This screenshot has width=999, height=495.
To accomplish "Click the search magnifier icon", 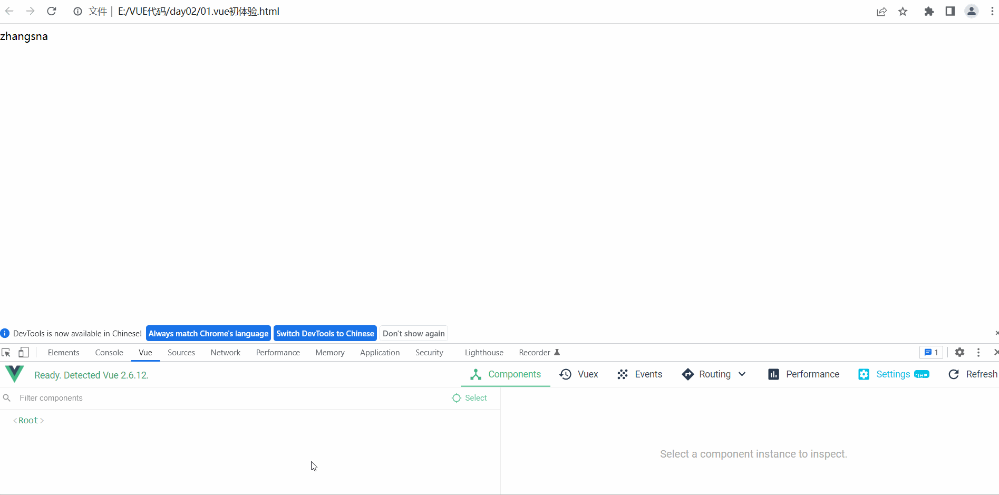I will coord(7,398).
